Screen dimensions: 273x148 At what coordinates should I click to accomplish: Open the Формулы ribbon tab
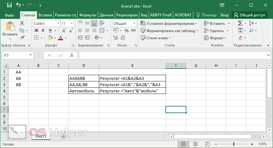(88, 15)
